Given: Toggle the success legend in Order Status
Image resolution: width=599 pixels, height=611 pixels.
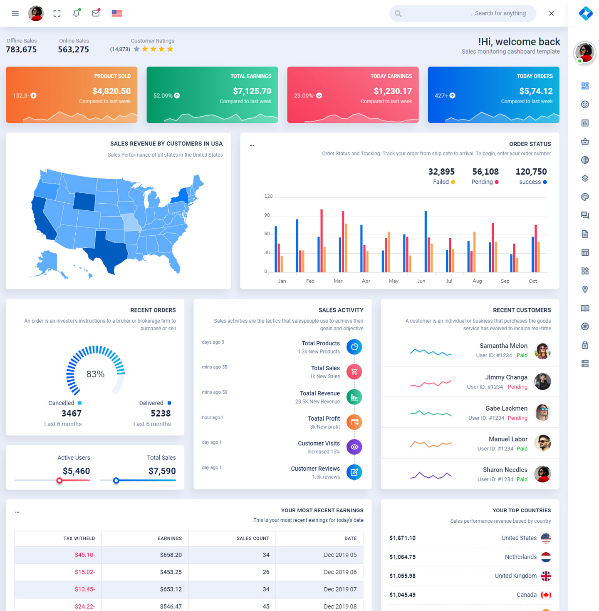Looking at the screenshot, I should coord(533,182).
